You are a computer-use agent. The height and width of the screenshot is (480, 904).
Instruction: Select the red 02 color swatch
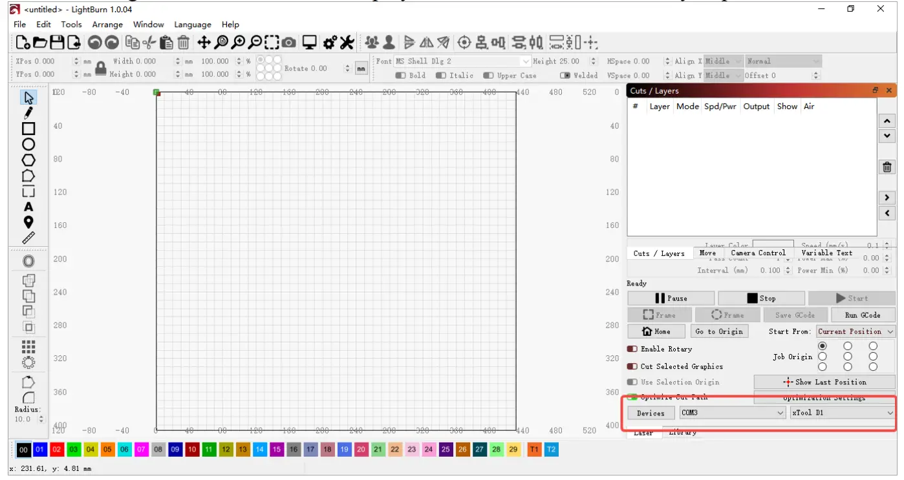pos(57,449)
